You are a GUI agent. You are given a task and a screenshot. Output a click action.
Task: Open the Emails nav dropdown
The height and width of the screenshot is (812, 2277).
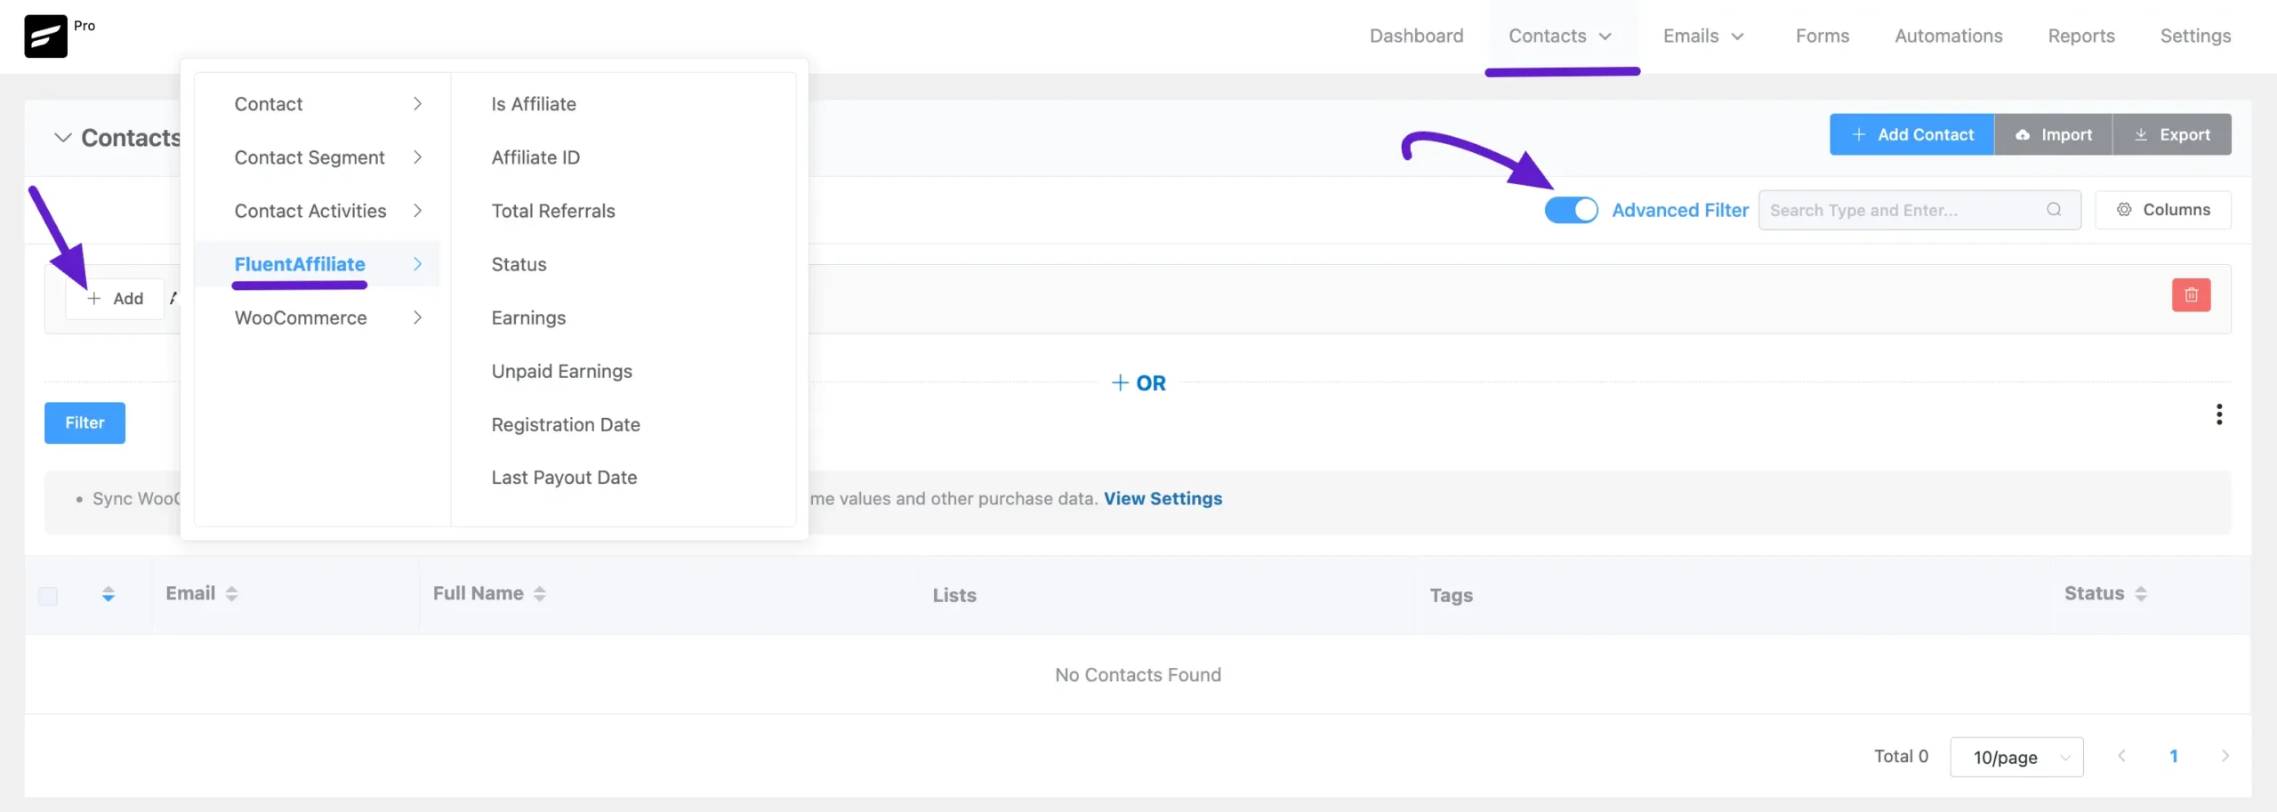[1703, 36]
